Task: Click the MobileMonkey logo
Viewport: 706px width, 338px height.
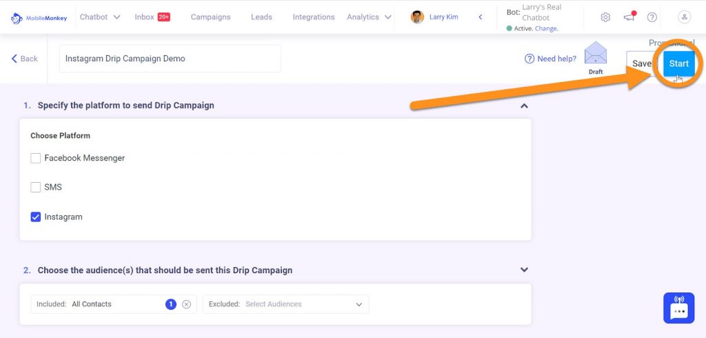Action: pyautogui.click(x=39, y=18)
